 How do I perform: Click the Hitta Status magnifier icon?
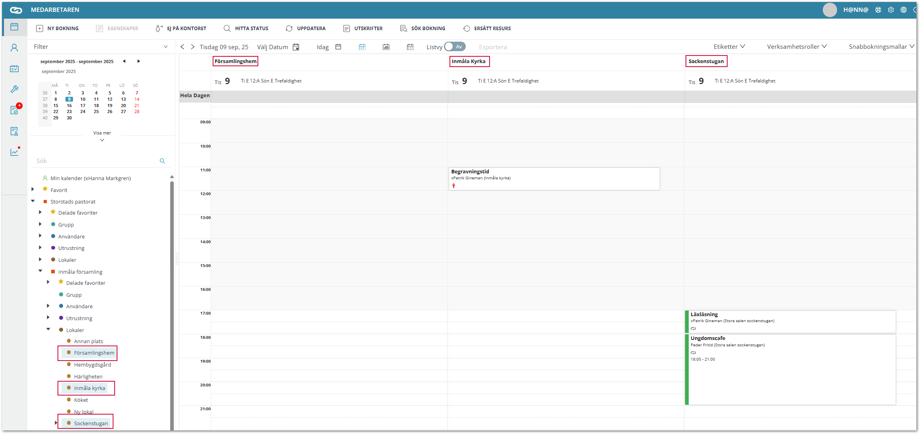[227, 29]
